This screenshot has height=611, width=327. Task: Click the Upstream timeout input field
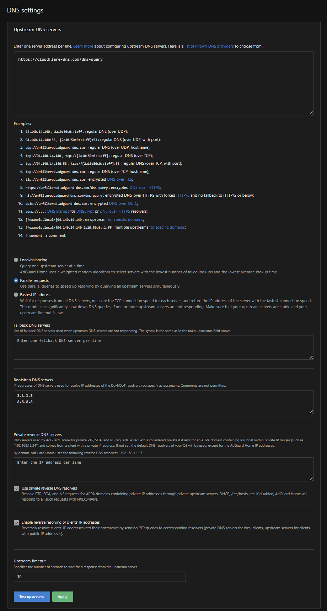click(x=100, y=577)
